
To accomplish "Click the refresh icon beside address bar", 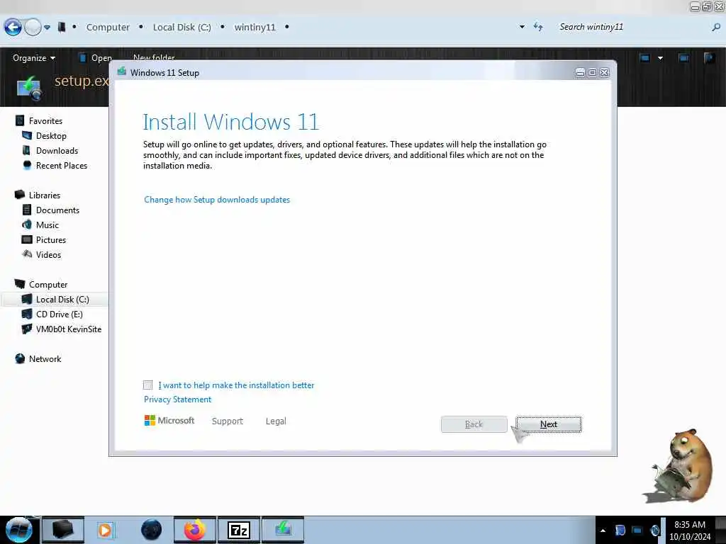I will coord(538,27).
